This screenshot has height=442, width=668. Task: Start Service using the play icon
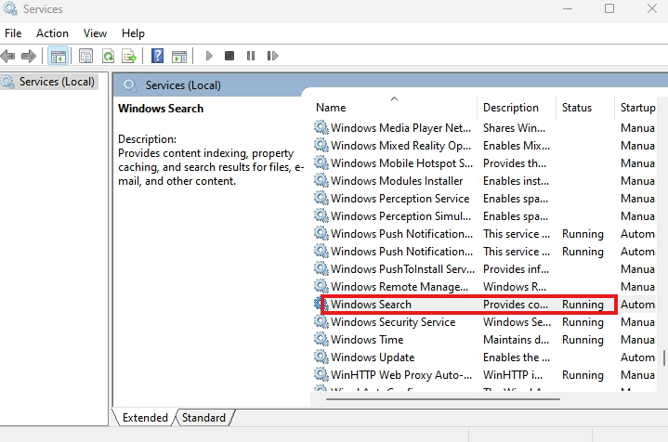(209, 56)
